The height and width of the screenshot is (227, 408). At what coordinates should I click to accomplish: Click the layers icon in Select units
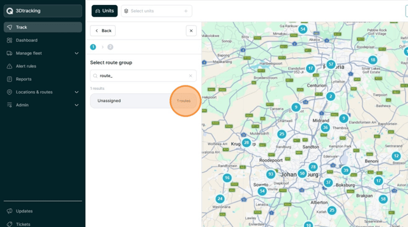[x=126, y=11]
